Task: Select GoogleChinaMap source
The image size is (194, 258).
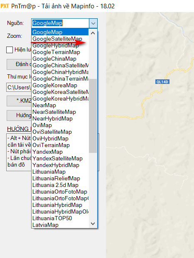Action: [x=60, y=59]
